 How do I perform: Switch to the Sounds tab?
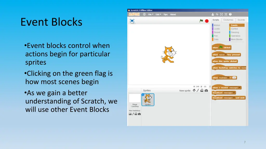(241, 20)
